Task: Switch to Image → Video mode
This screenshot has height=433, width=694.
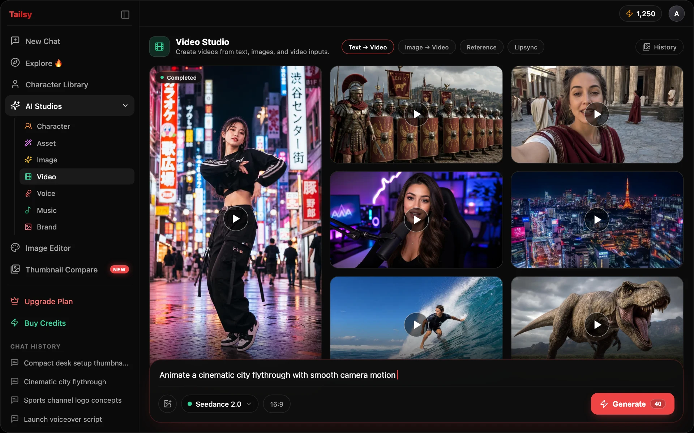Action: click(427, 47)
